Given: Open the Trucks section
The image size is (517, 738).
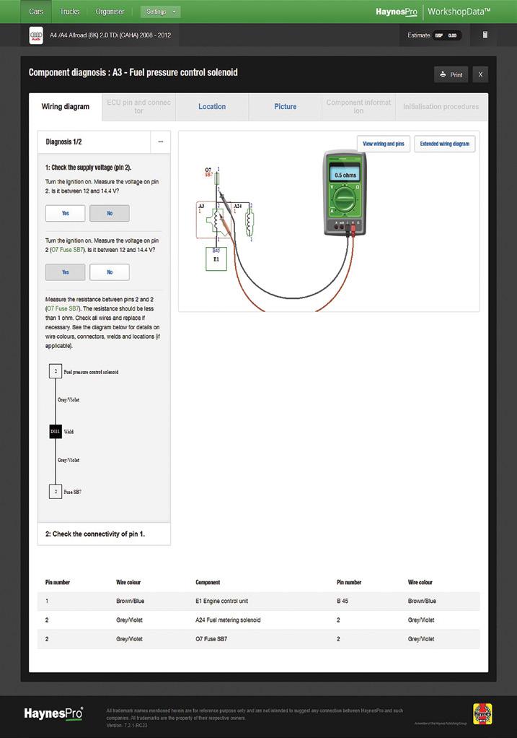Looking at the screenshot, I should 69,12.
